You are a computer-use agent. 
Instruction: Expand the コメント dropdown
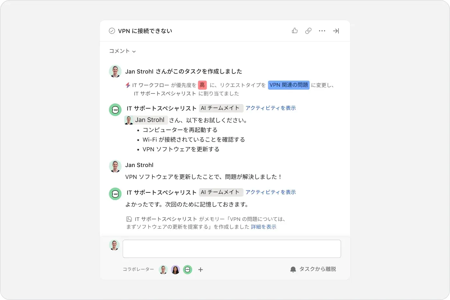click(x=122, y=51)
